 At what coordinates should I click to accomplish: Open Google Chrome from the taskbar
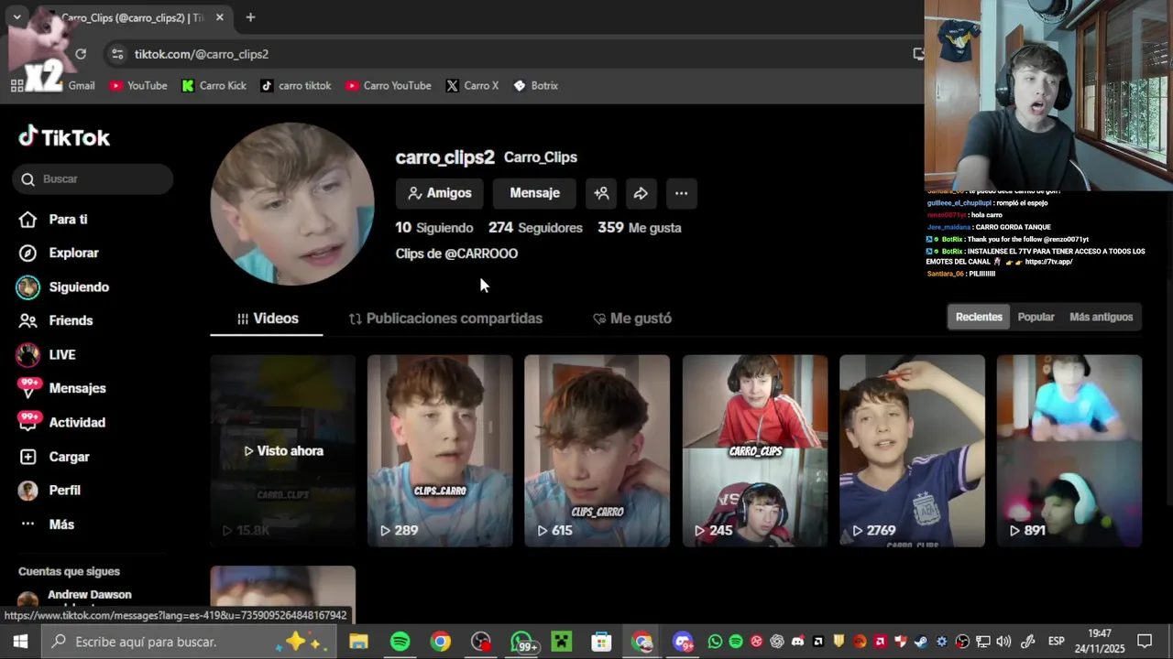441,642
